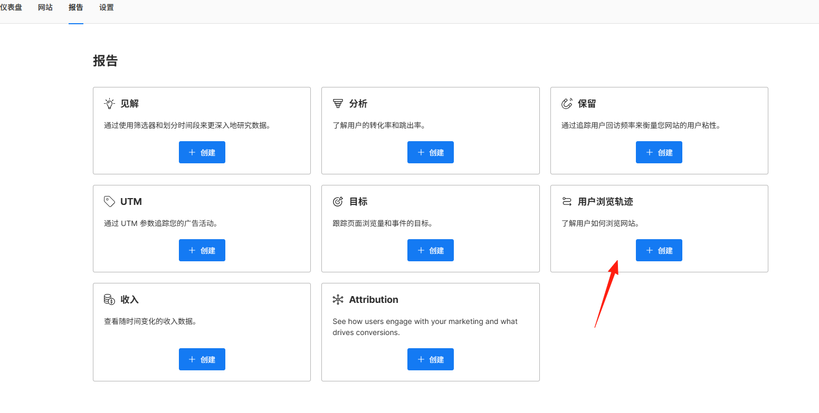Viewport: 819px width, 413px height.
Task: Click the Attribution card title
Action: point(374,300)
